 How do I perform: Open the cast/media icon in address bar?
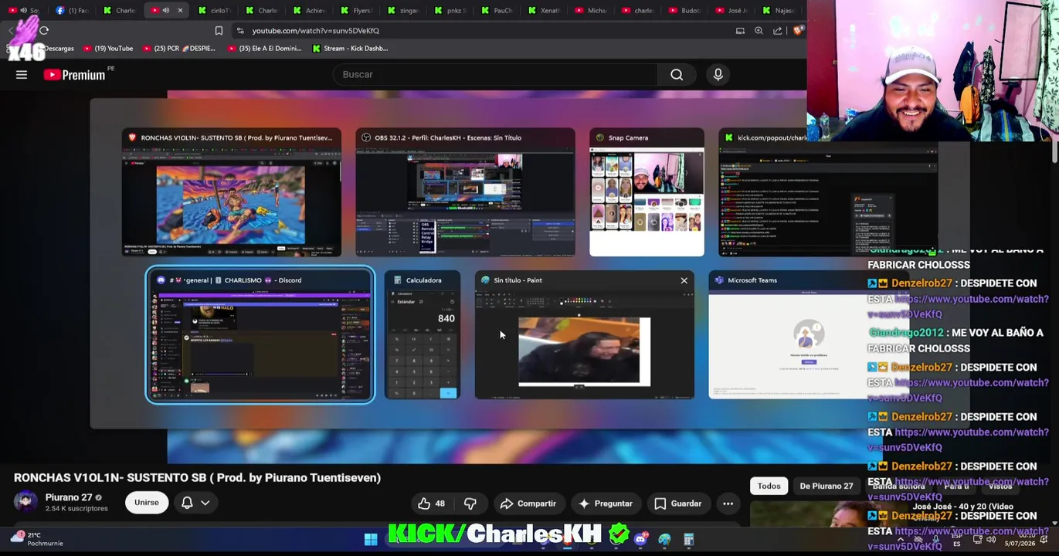tap(740, 30)
